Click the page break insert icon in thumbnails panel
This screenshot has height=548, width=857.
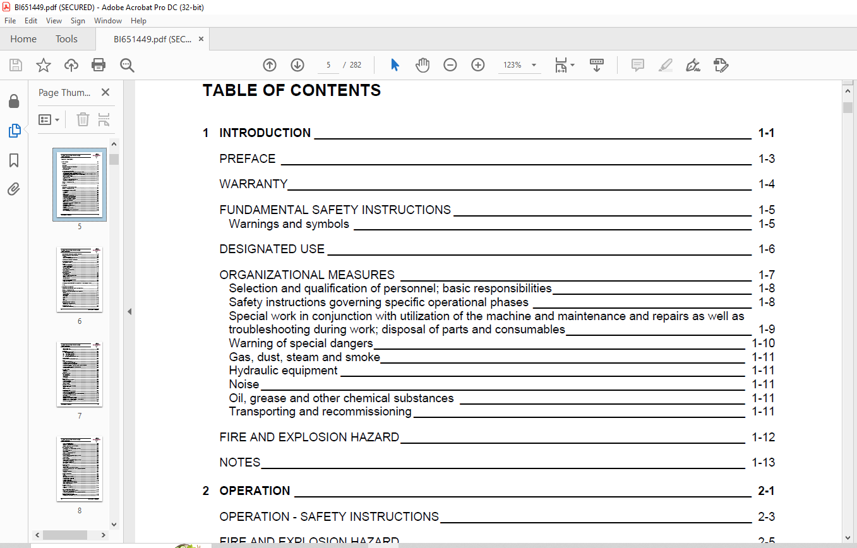[104, 119]
